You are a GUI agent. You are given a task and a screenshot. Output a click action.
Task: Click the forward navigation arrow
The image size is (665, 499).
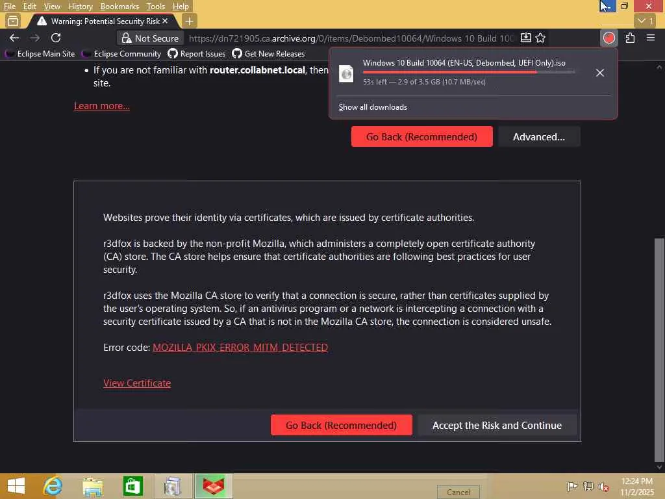coord(35,38)
